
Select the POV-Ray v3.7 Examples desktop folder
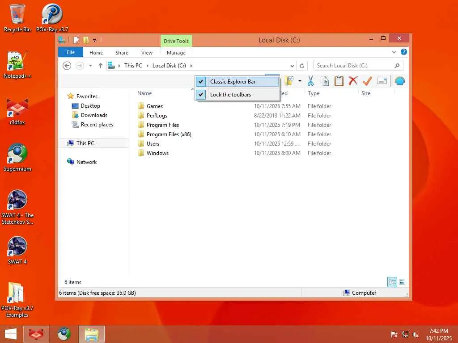pos(17,300)
